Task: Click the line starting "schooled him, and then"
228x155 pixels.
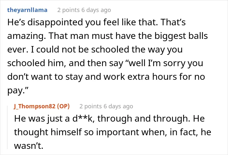Action: tap(105, 63)
